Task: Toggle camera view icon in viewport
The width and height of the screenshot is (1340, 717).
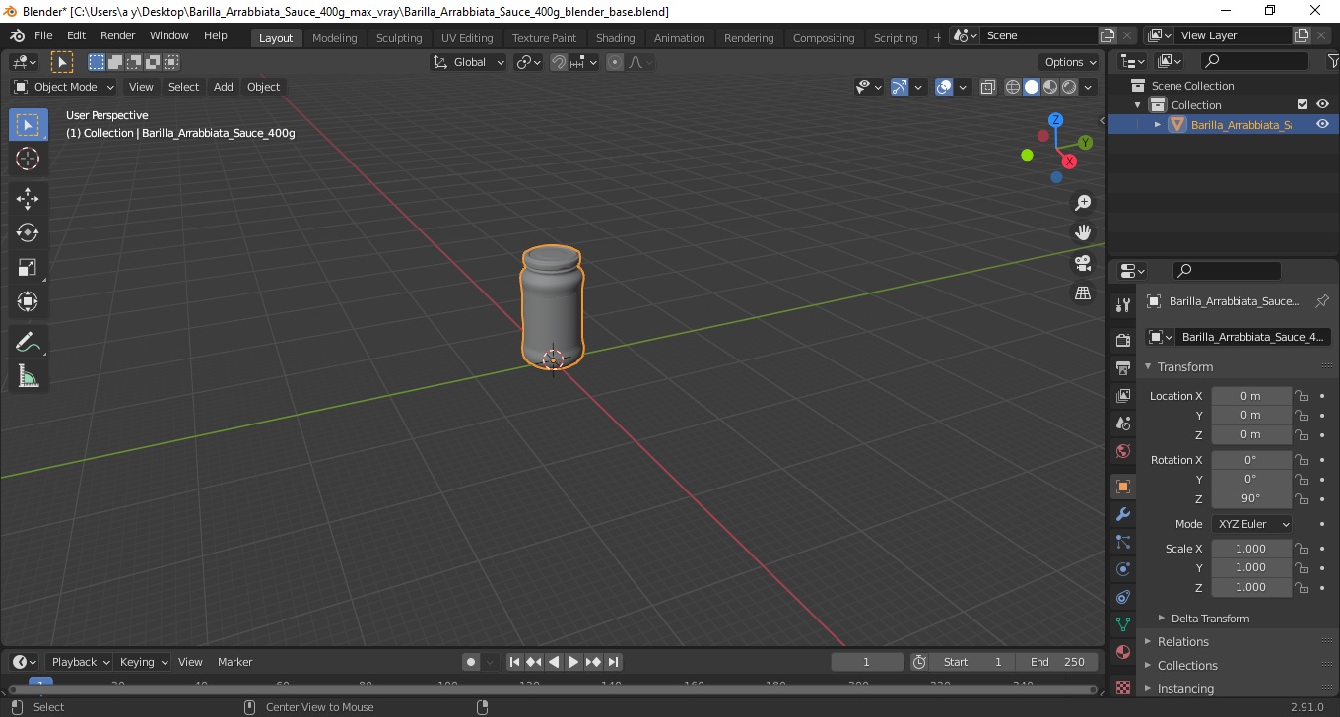Action: [1083, 263]
